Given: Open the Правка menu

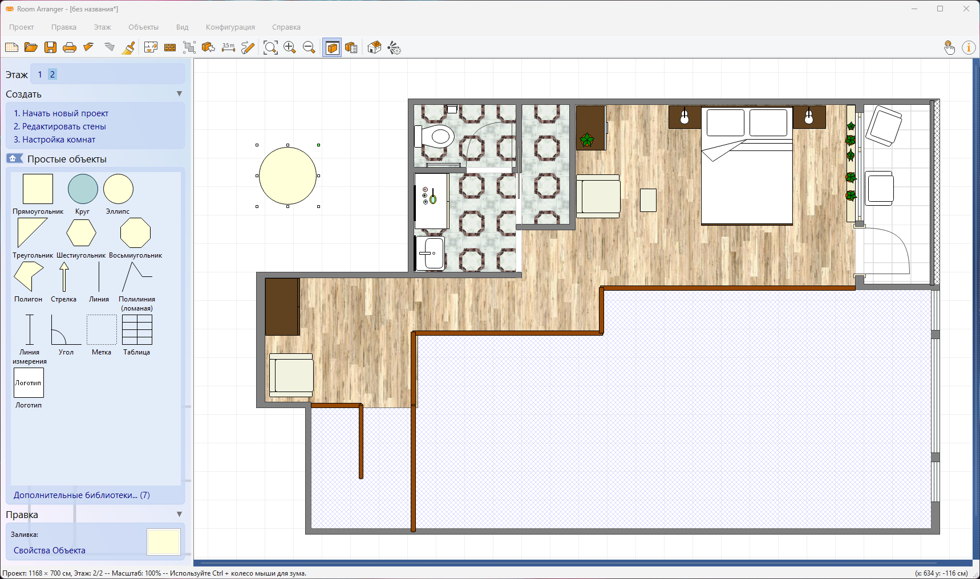Looking at the screenshot, I should tap(64, 27).
